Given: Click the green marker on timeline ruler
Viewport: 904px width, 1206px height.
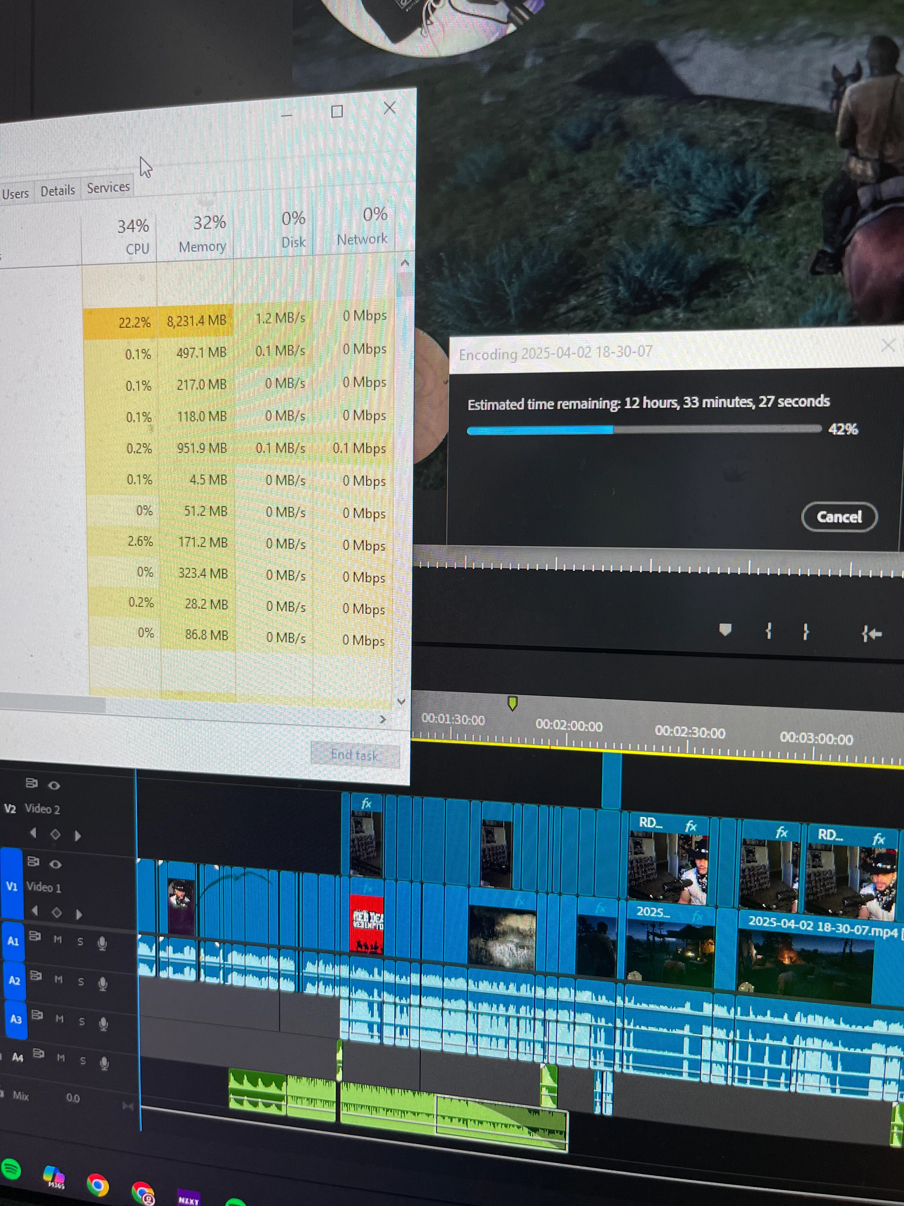Looking at the screenshot, I should (x=512, y=703).
